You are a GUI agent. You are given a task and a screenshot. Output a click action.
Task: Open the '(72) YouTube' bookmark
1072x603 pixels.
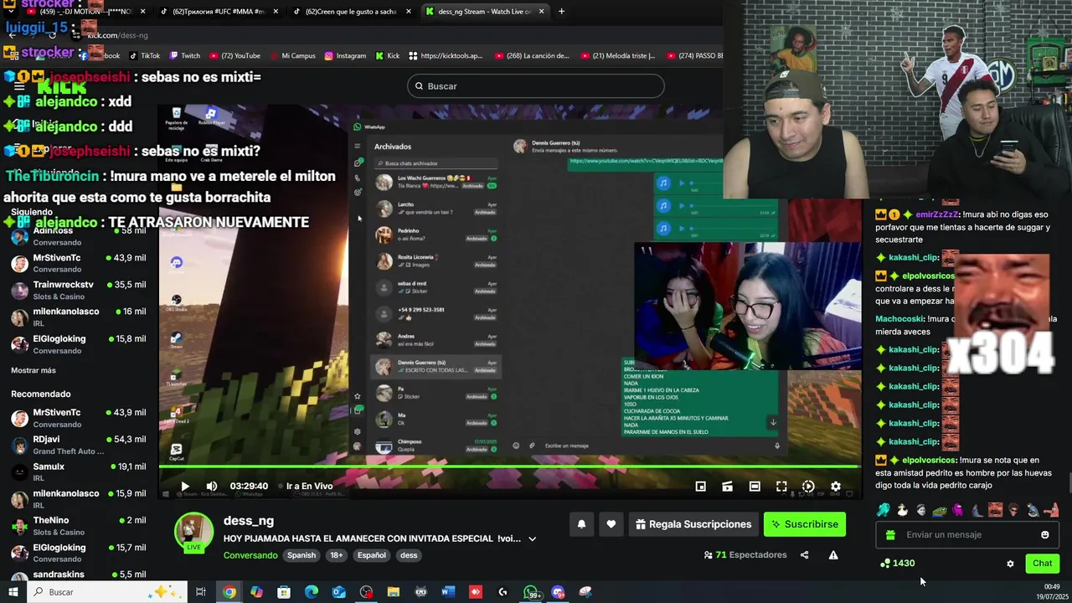pos(234,56)
